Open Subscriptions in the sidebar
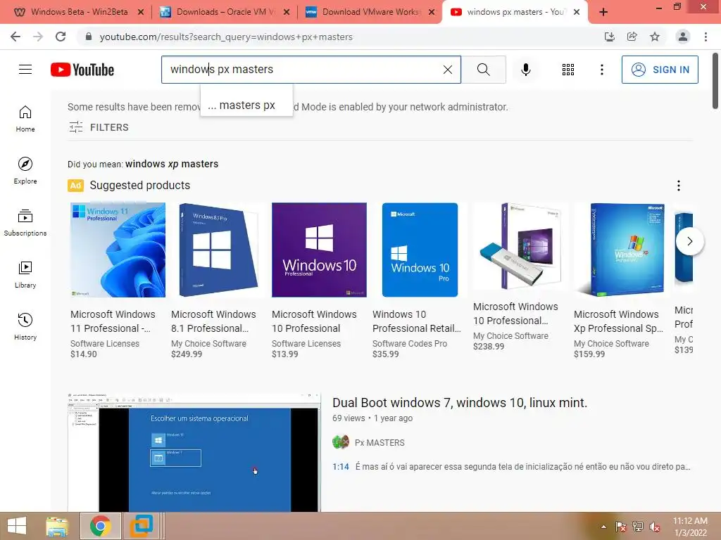 (x=25, y=222)
